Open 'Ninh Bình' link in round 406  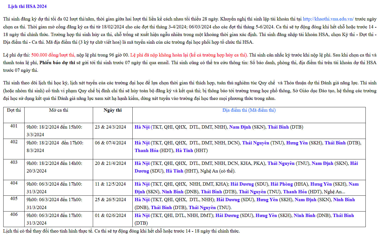click(305, 216)
